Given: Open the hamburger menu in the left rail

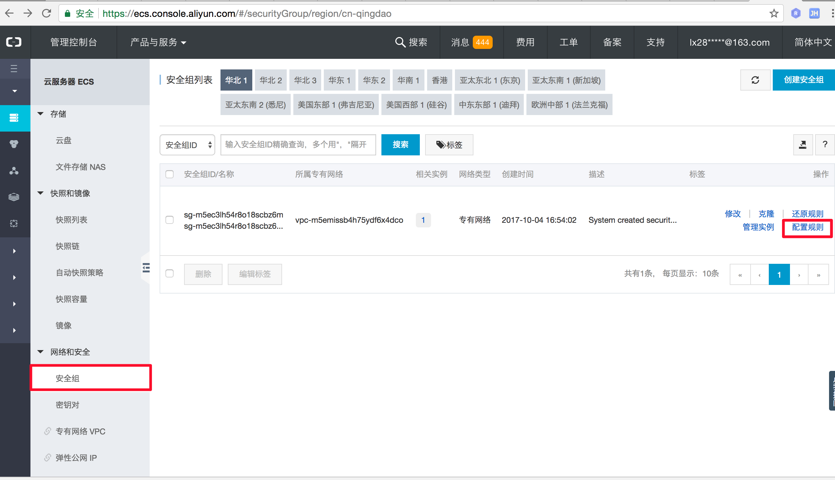Looking at the screenshot, I should [14, 68].
